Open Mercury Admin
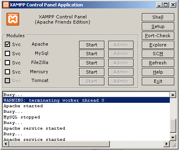The image size is (179, 150). pyautogui.click(x=121, y=72)
